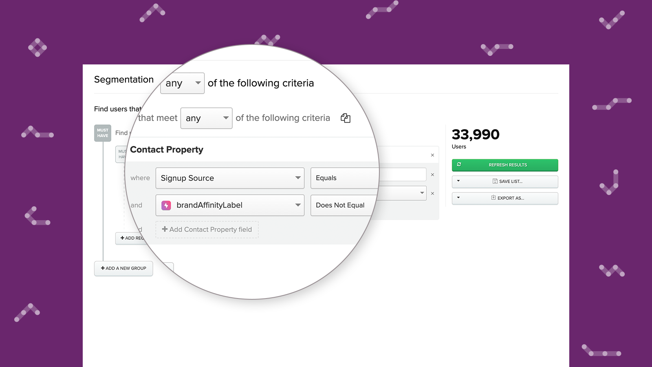Click the Export As download icon

(493, 198)
